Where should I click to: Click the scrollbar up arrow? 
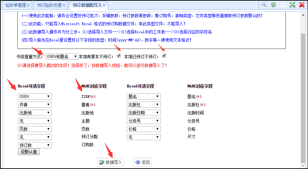pos(303,15)
